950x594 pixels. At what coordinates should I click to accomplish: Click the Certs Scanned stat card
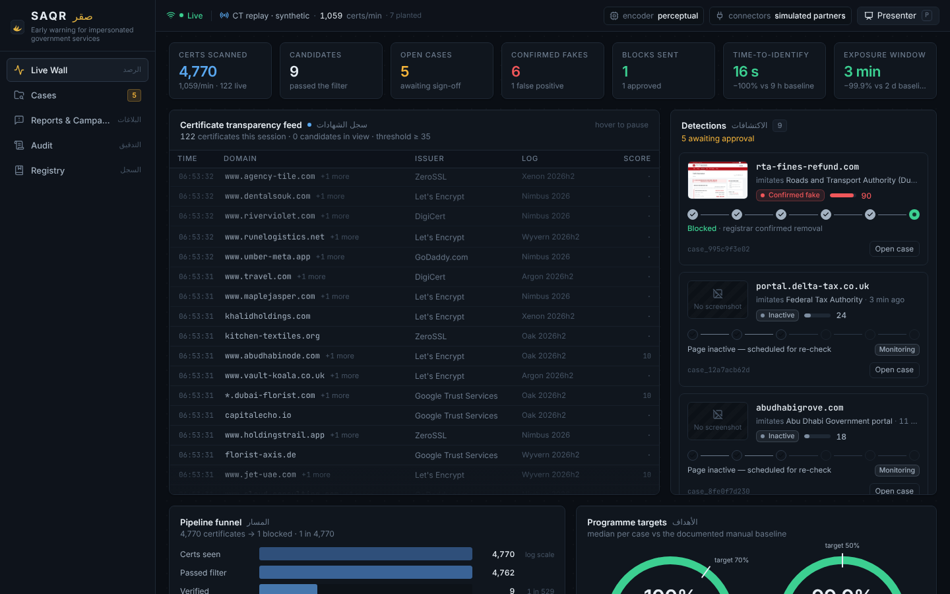pos(220,71)
